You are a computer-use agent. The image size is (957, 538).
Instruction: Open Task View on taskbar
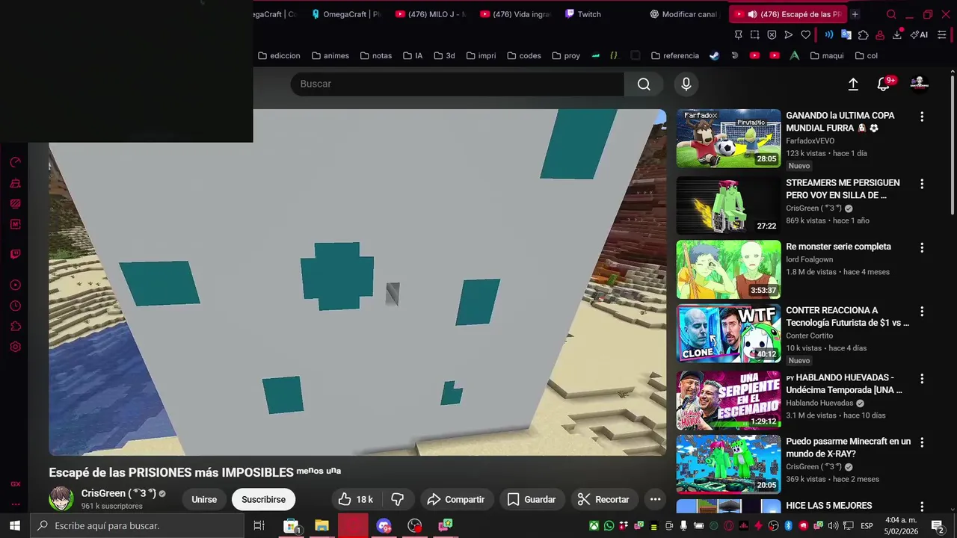point(259,525)
